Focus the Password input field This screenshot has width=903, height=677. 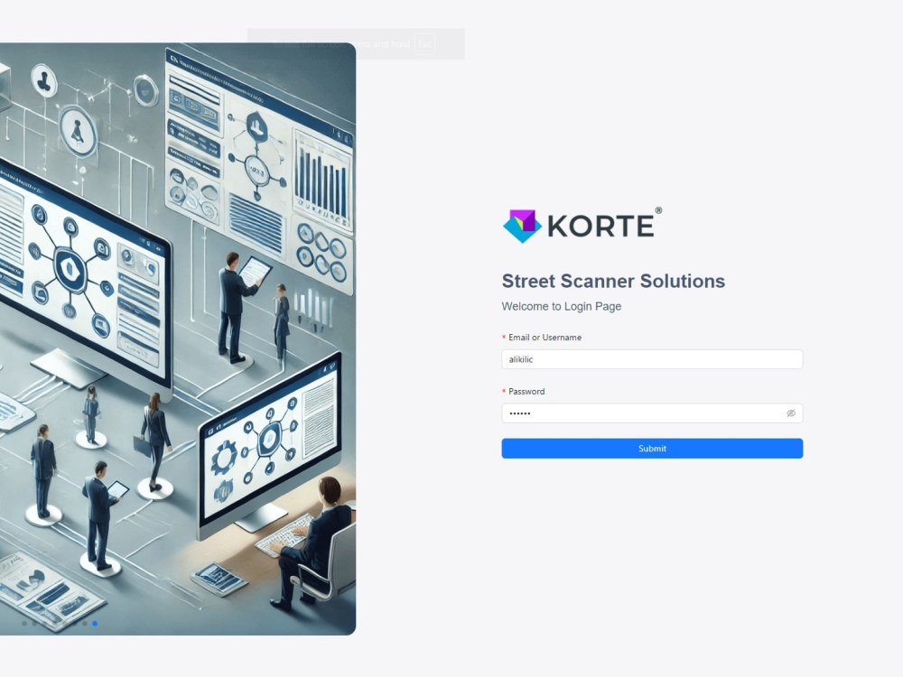pyautogui.click(x=652, y=413)
